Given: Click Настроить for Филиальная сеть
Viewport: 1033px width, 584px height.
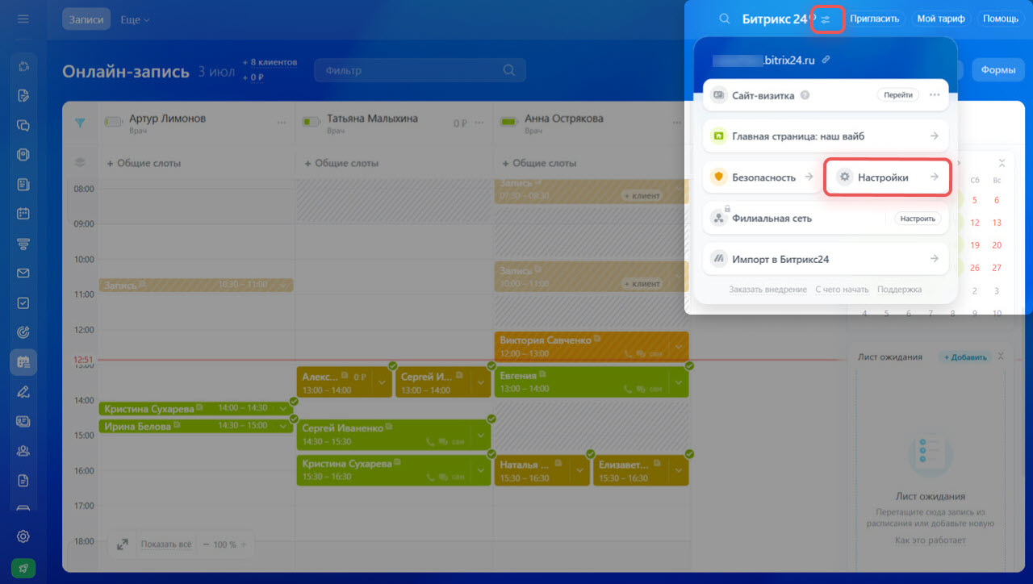Looking at the screenshot, I should [x=918, y=219].
